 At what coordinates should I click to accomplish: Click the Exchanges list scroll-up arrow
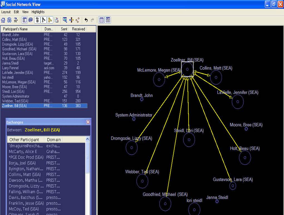[x=88, y=139]
